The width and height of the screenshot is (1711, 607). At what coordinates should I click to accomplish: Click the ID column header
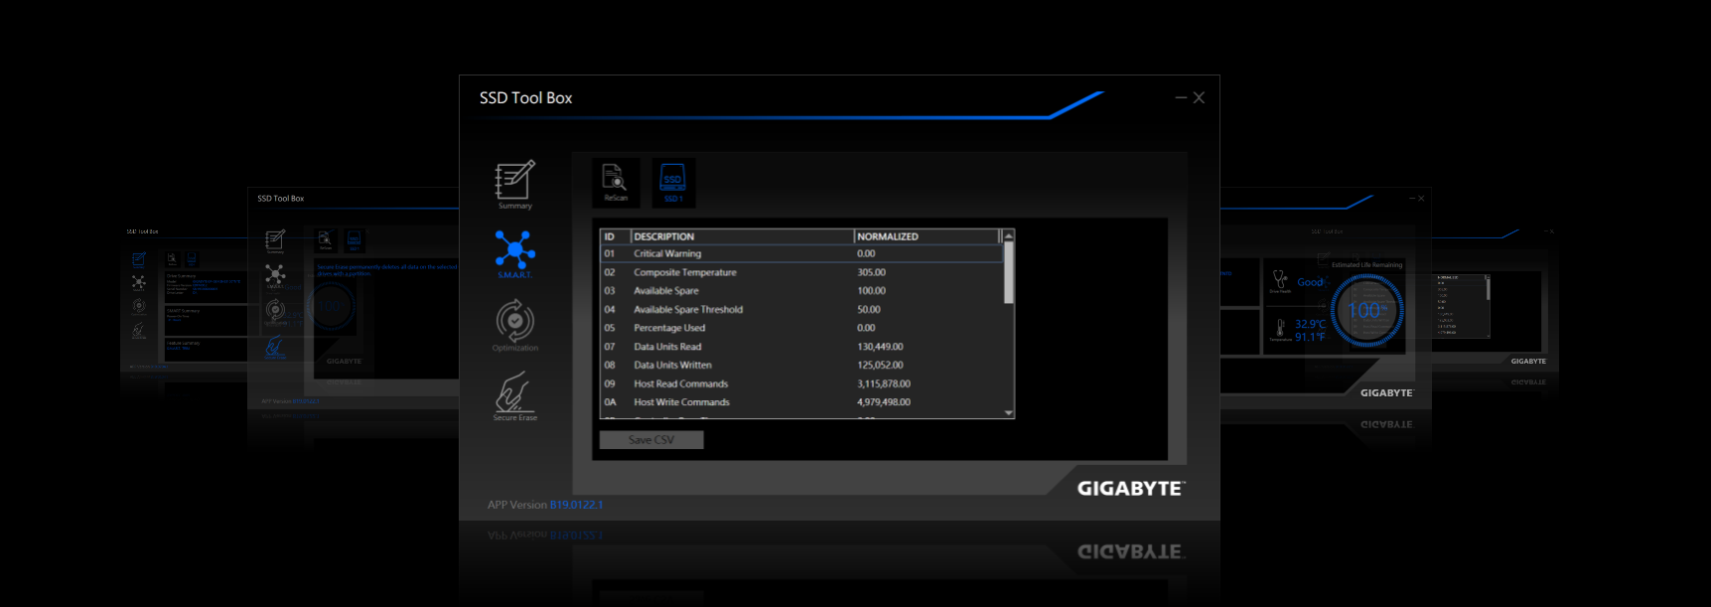point(615,236)
